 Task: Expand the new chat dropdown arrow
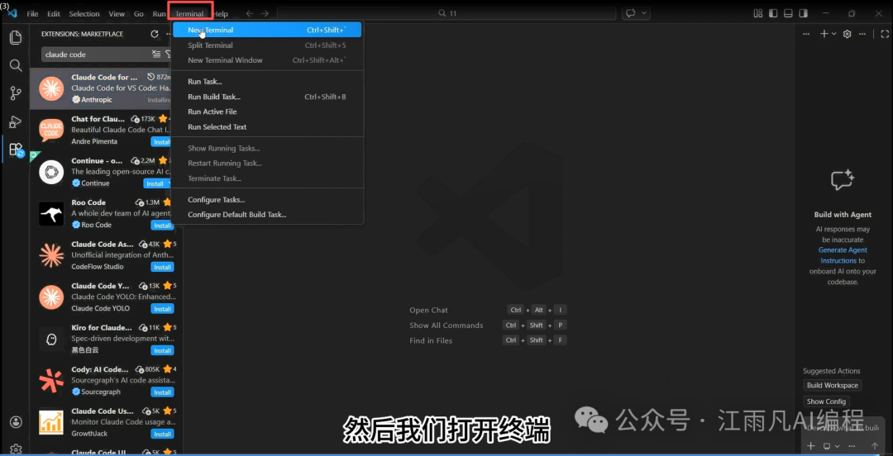coord(834,34)
